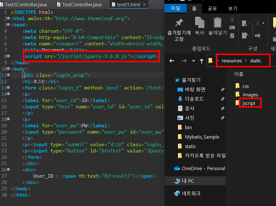Open the 공유 ribbon tab in Explorer
Image resolution: width=276 pixels, height=206 pixels.
coord(212,9)
